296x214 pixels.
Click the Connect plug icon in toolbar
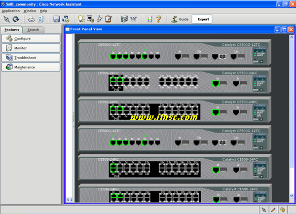click(7, 19)
